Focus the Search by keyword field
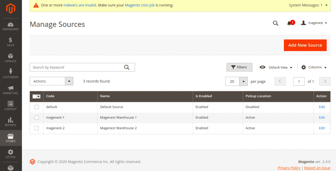The height and width of the screenshot is (171, 336). pos(82,67)
